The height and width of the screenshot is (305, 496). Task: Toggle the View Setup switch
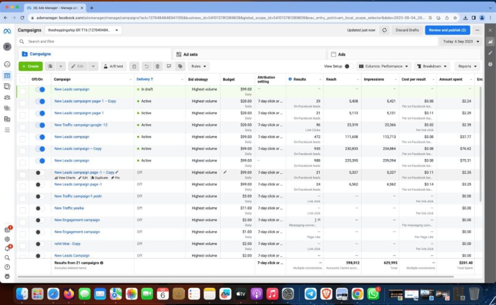click(348, 66)
